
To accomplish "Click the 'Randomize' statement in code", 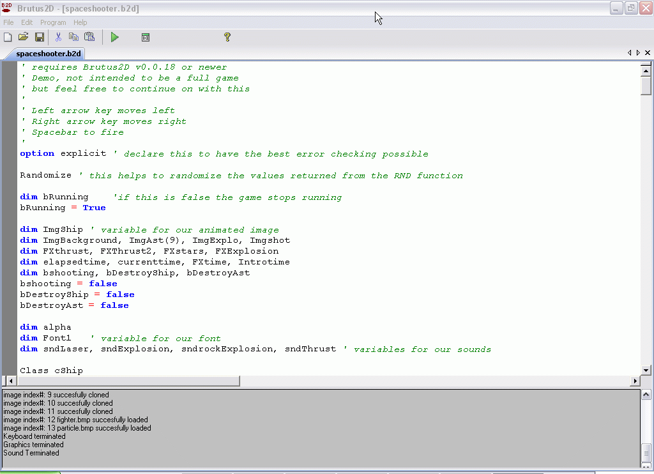I will (x=45, y=175).
